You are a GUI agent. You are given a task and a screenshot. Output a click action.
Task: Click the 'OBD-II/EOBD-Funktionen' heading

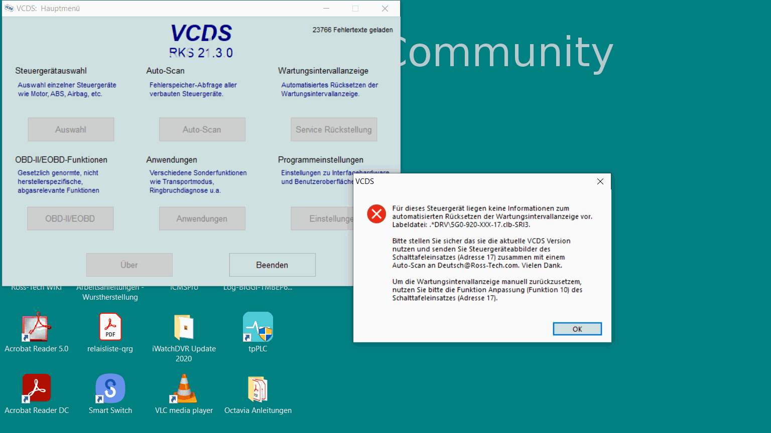(x=61, y=160)
